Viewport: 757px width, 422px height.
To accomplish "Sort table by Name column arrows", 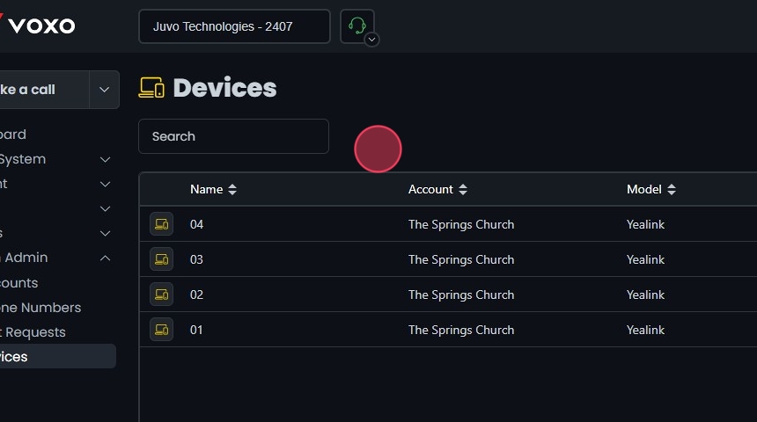I will point(232,189).
